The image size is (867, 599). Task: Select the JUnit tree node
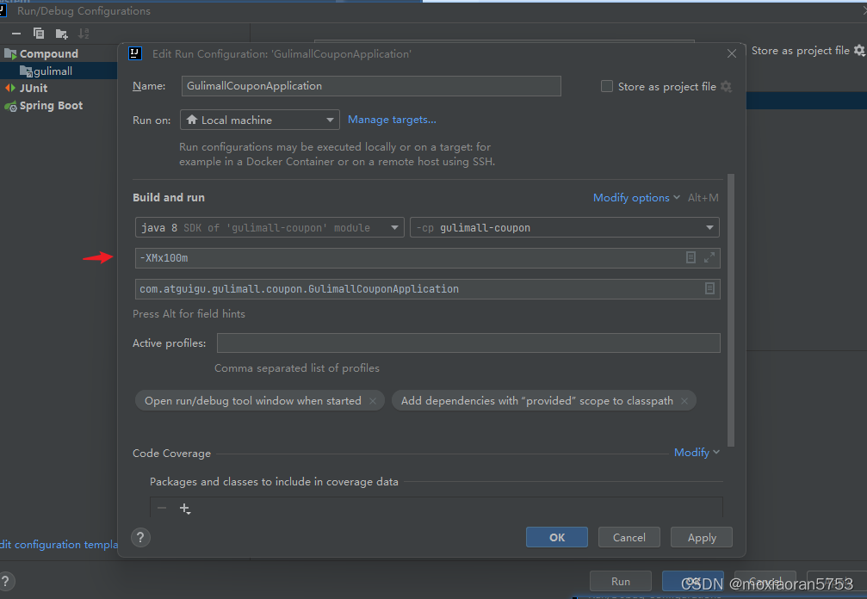coord(34,88)
